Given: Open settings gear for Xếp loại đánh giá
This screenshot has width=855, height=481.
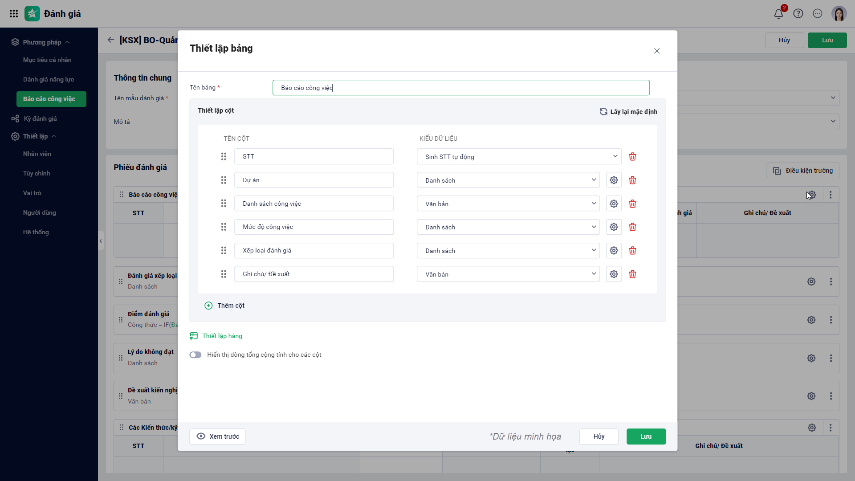Looking at the screenshot, I should (x=614, y=251).
